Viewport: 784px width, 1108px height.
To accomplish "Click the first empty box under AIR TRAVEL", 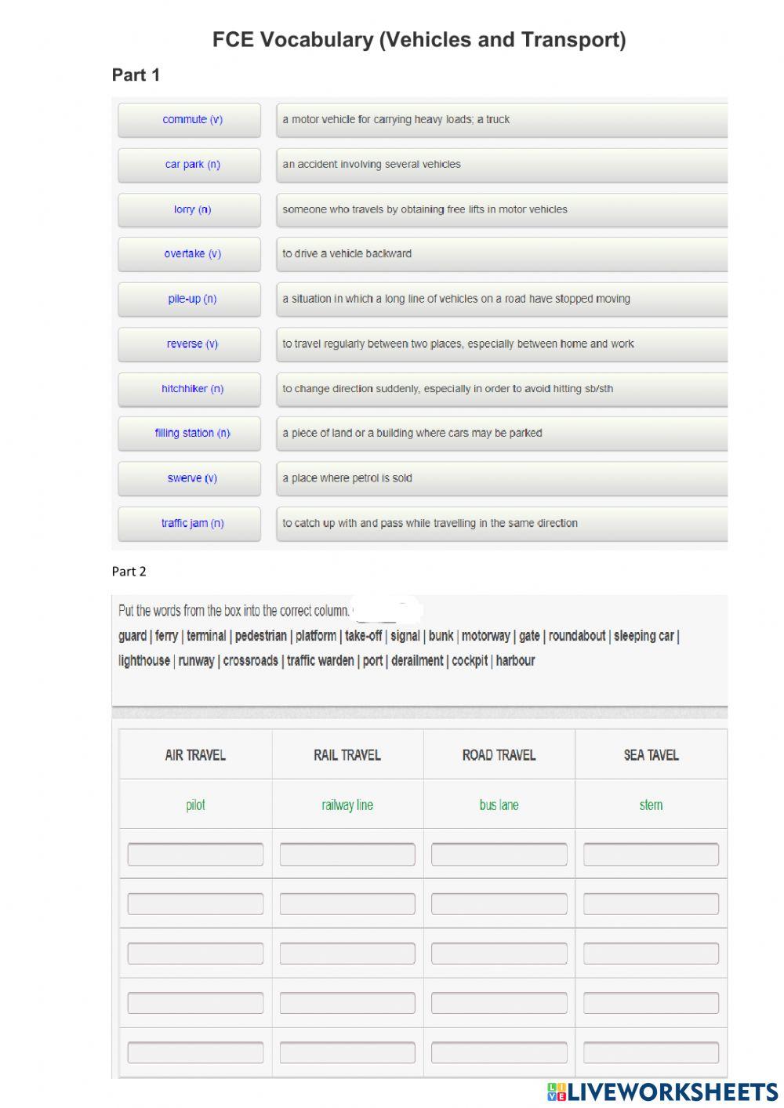I will (x=195, y=853).
